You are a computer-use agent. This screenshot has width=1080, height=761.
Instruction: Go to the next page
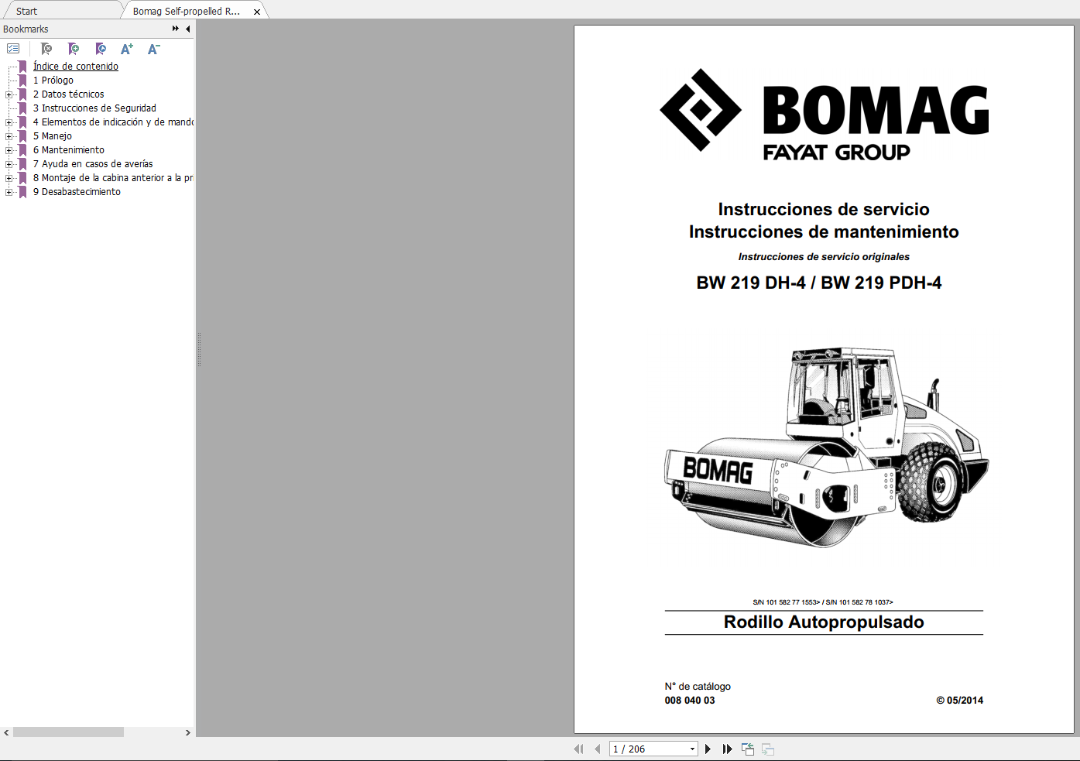[x=708, y=749]
